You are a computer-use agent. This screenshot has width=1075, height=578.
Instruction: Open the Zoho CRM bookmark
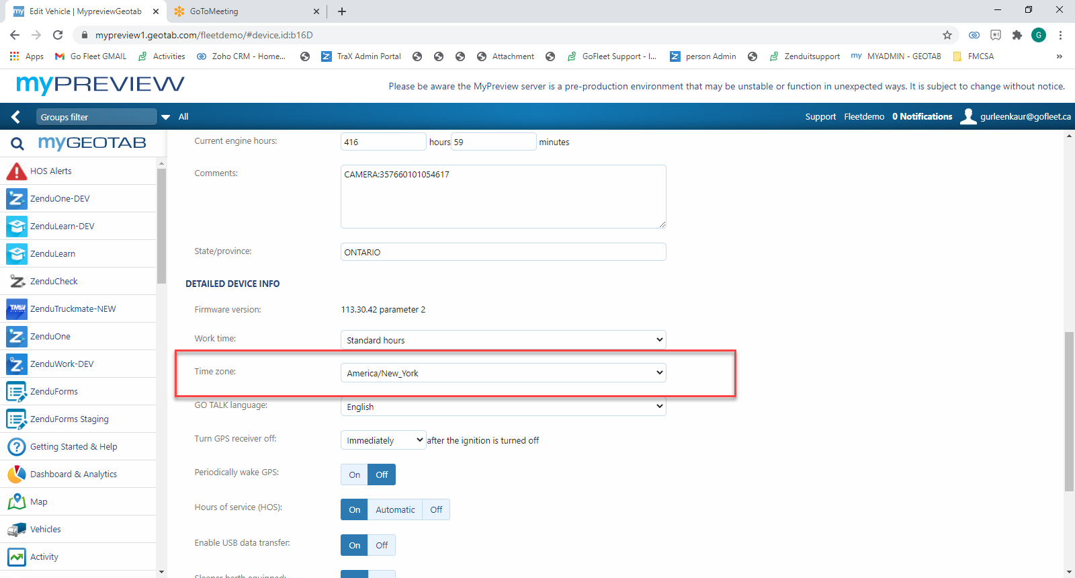point(241,56)
